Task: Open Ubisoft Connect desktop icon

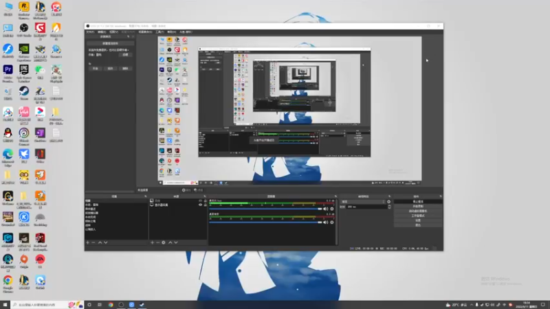Action: [x=24, y=136]
